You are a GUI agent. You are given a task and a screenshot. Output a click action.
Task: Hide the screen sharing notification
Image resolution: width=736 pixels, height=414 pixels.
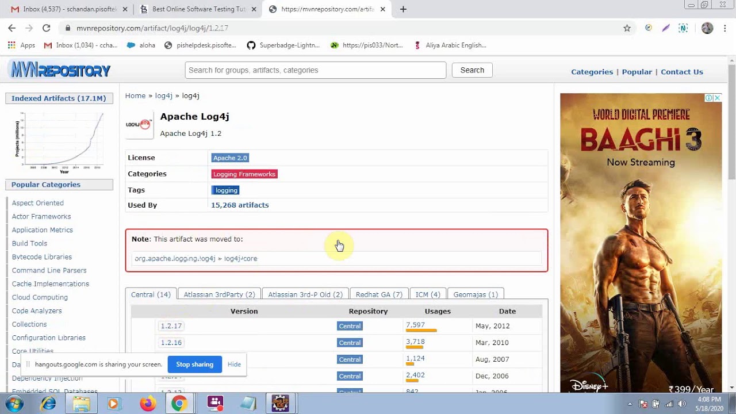click(x=234, y=365)
